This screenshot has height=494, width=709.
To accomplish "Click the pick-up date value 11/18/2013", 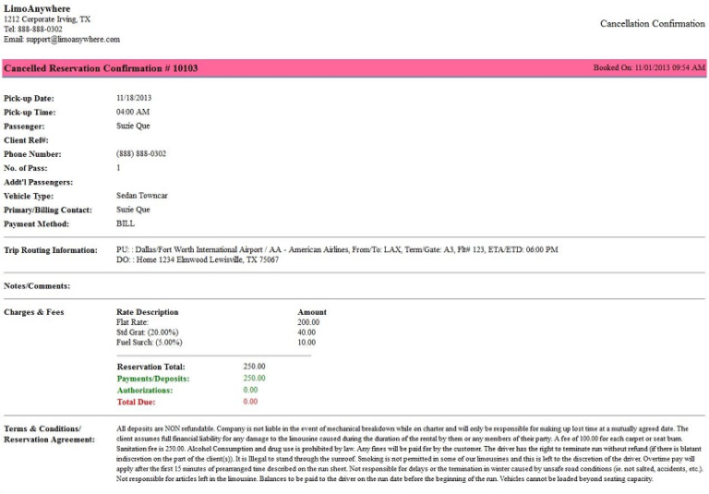I will 133,98.
